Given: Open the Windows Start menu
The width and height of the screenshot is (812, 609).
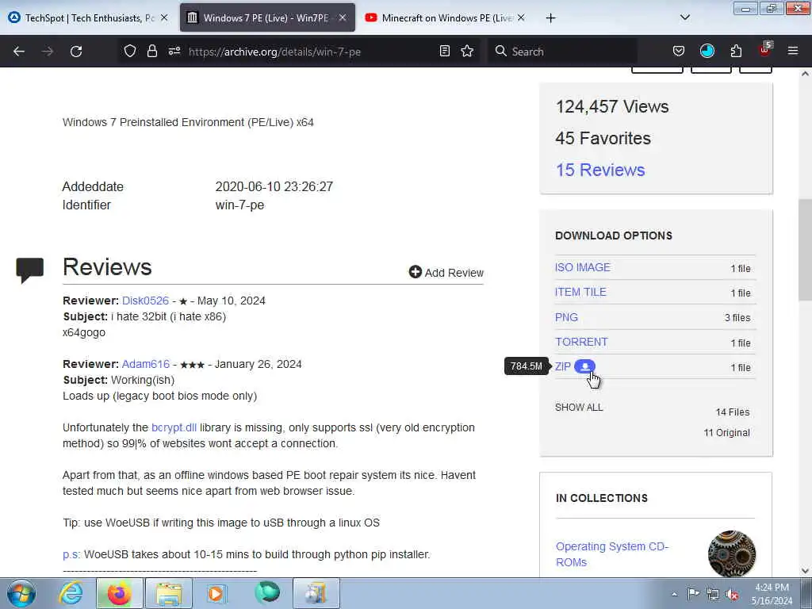Looking at the screenshot, I should [x=21, y=593].
